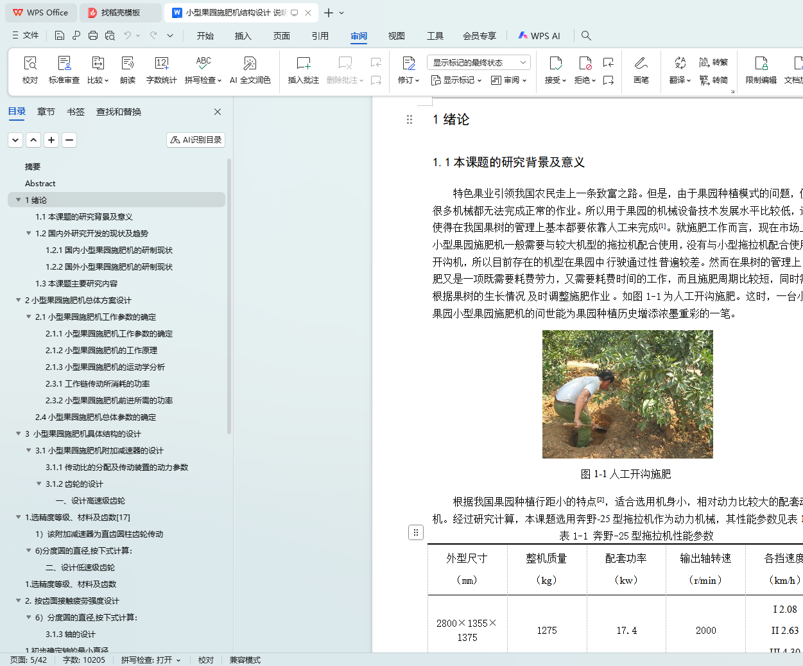Viewport: 803px width, 666px height.
Task: Click 拼写检查: 打开 in status bar
Action: 151,660
